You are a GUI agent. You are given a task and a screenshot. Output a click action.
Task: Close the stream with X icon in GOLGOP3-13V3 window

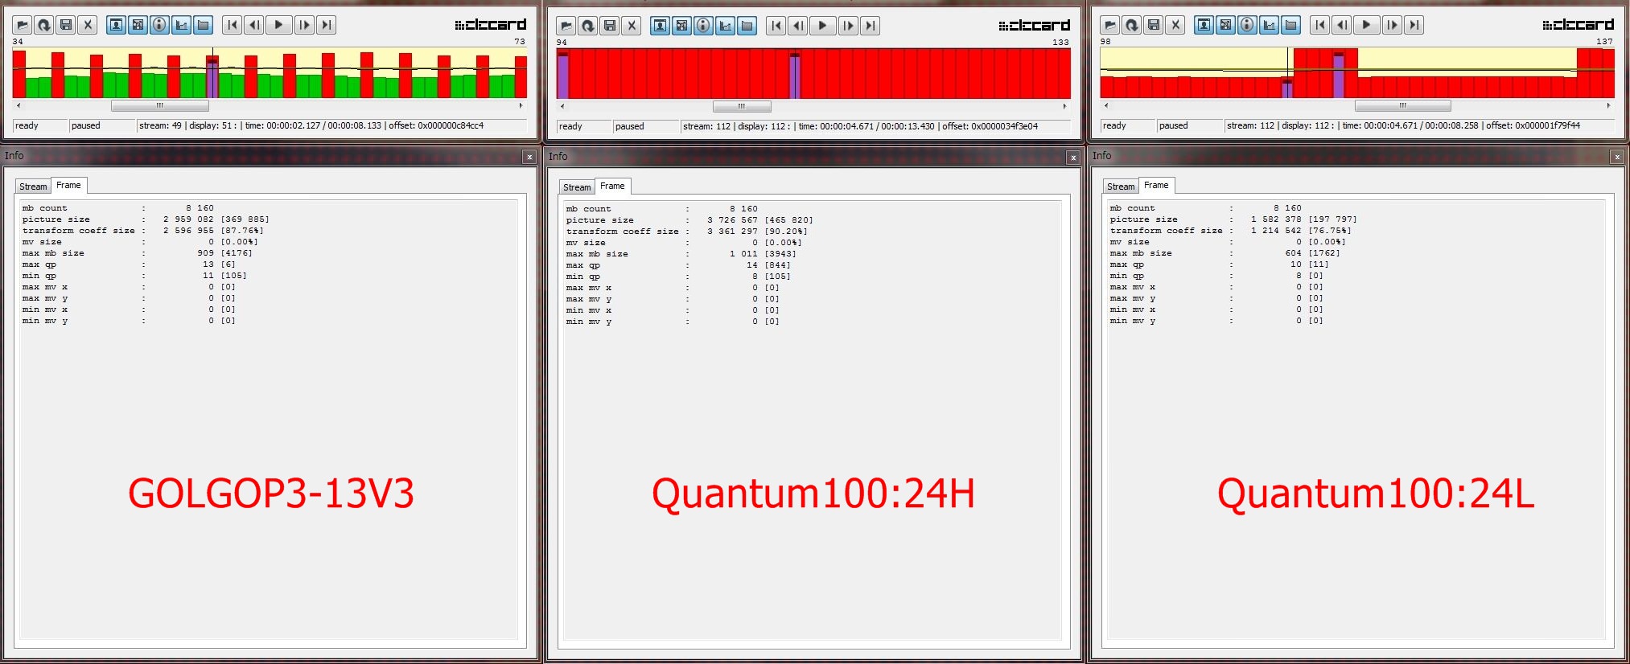(88, 25)
